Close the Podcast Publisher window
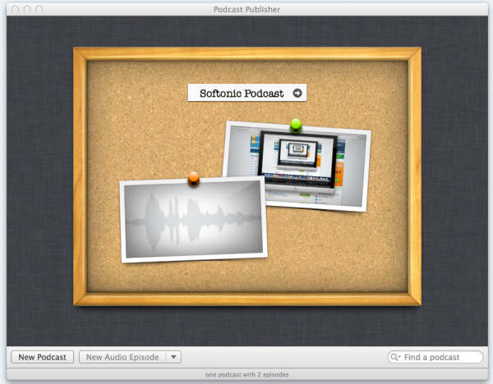Screen dimensions: 493x384 click(12, 7)
